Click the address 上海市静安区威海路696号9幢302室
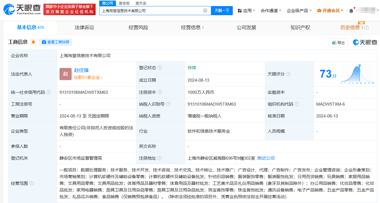 pyautogui.click(x=222, y=158)
